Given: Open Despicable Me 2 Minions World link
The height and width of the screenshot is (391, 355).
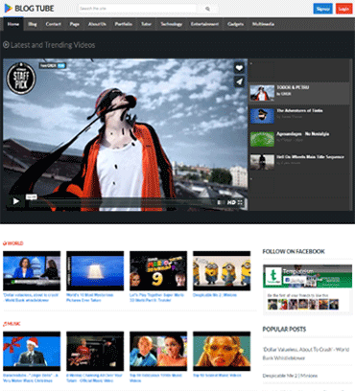Looking at the screenshot, I should pos(215,295).
